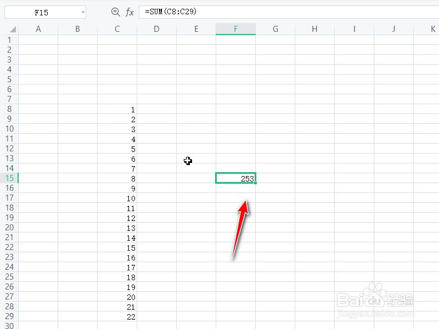Select column A header
Image resolution: width=439 pixels, height=329 pixels.
point(38,29)
